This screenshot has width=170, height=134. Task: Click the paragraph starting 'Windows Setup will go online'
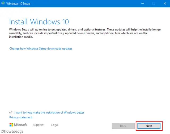pos(85,33)
